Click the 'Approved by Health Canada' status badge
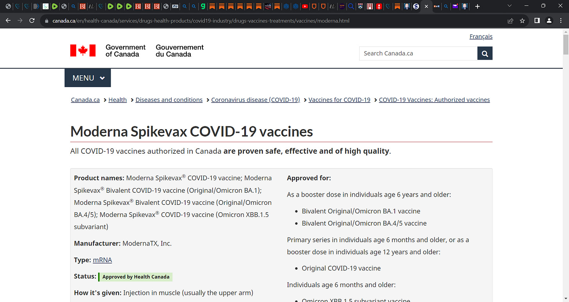The width and height of the screenshot is (569, 302). [135, 277]
